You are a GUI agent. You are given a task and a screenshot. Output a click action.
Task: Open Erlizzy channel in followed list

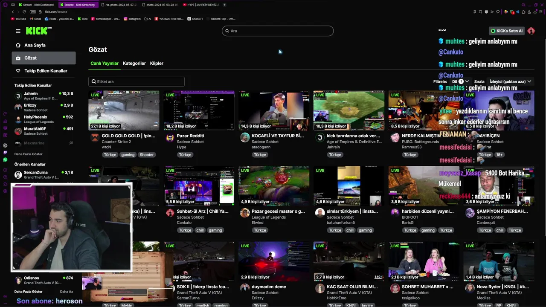[x=44, y=107]
